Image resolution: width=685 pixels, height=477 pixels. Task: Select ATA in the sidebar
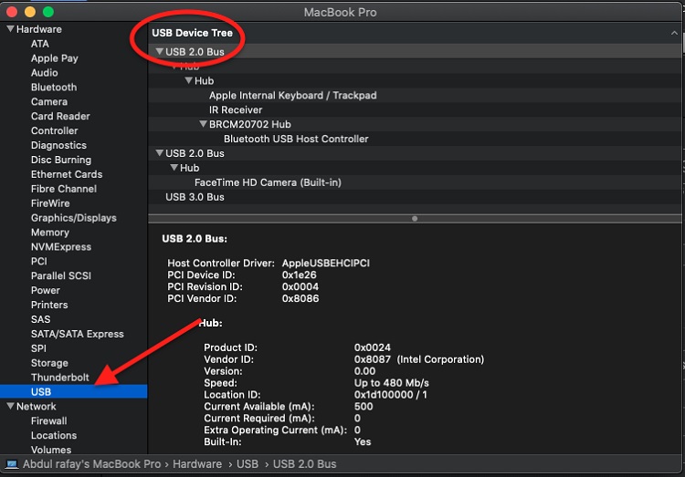(x=40, y=44)
